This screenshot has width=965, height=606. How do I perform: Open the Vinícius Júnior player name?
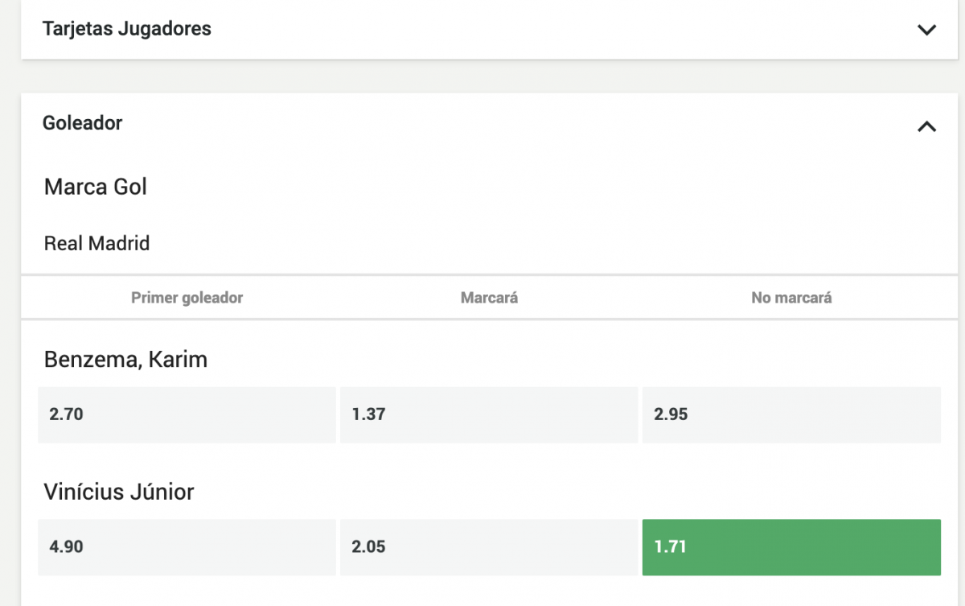click(x=119, y=492)
